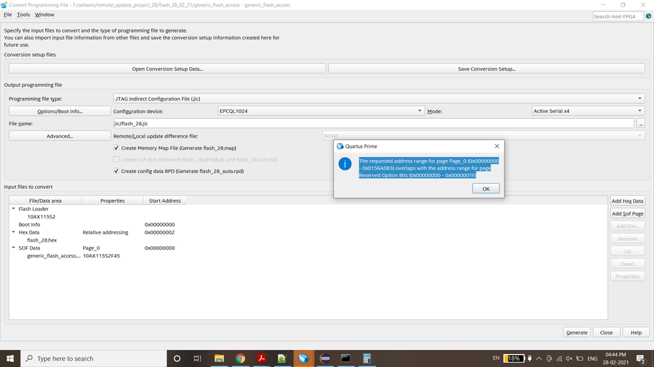Click the File/Data area column header

[x=45, y=200]
